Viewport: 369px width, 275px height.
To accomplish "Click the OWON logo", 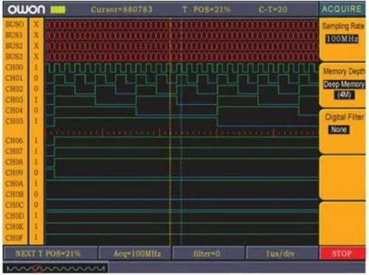I will (27, 10).
